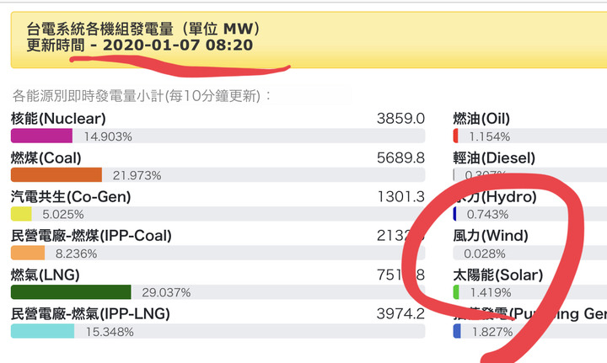The width and height of the screenshot is (607, 363).
Task: Click the green Solar bar indicator
Action: (x=456, y=292)
